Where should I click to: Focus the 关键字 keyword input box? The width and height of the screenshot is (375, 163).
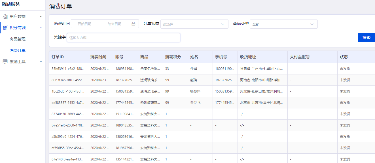pos(123,38)
